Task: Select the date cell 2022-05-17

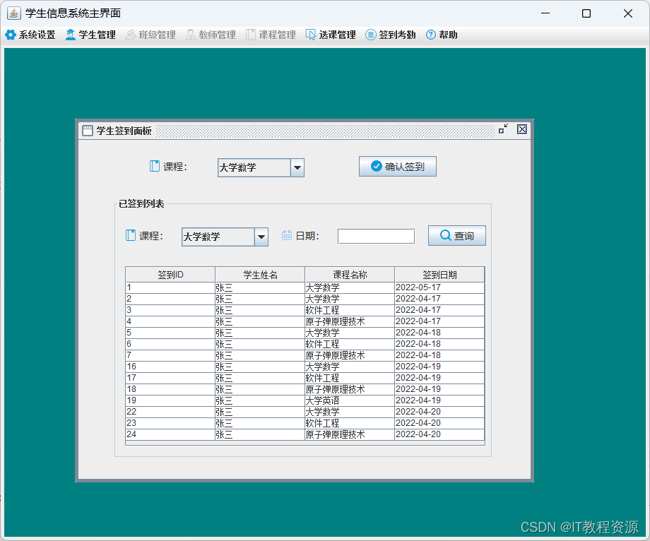Action: point(439,288)
